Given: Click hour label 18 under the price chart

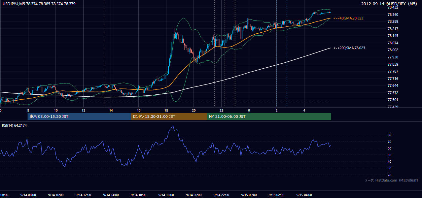Looking at the screenshot, I should pos(166,110).
